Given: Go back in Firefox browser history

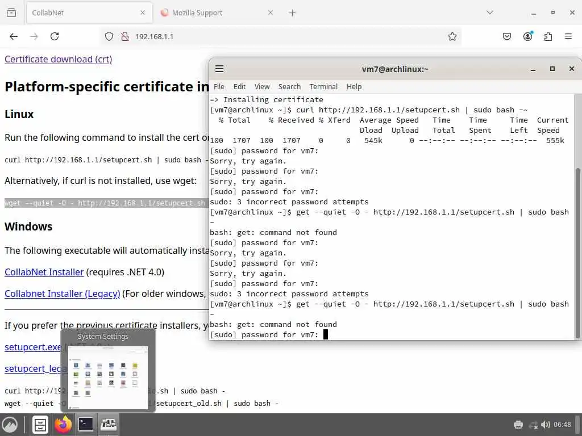Looking at the screenshot, I should [x=14, y=36].
